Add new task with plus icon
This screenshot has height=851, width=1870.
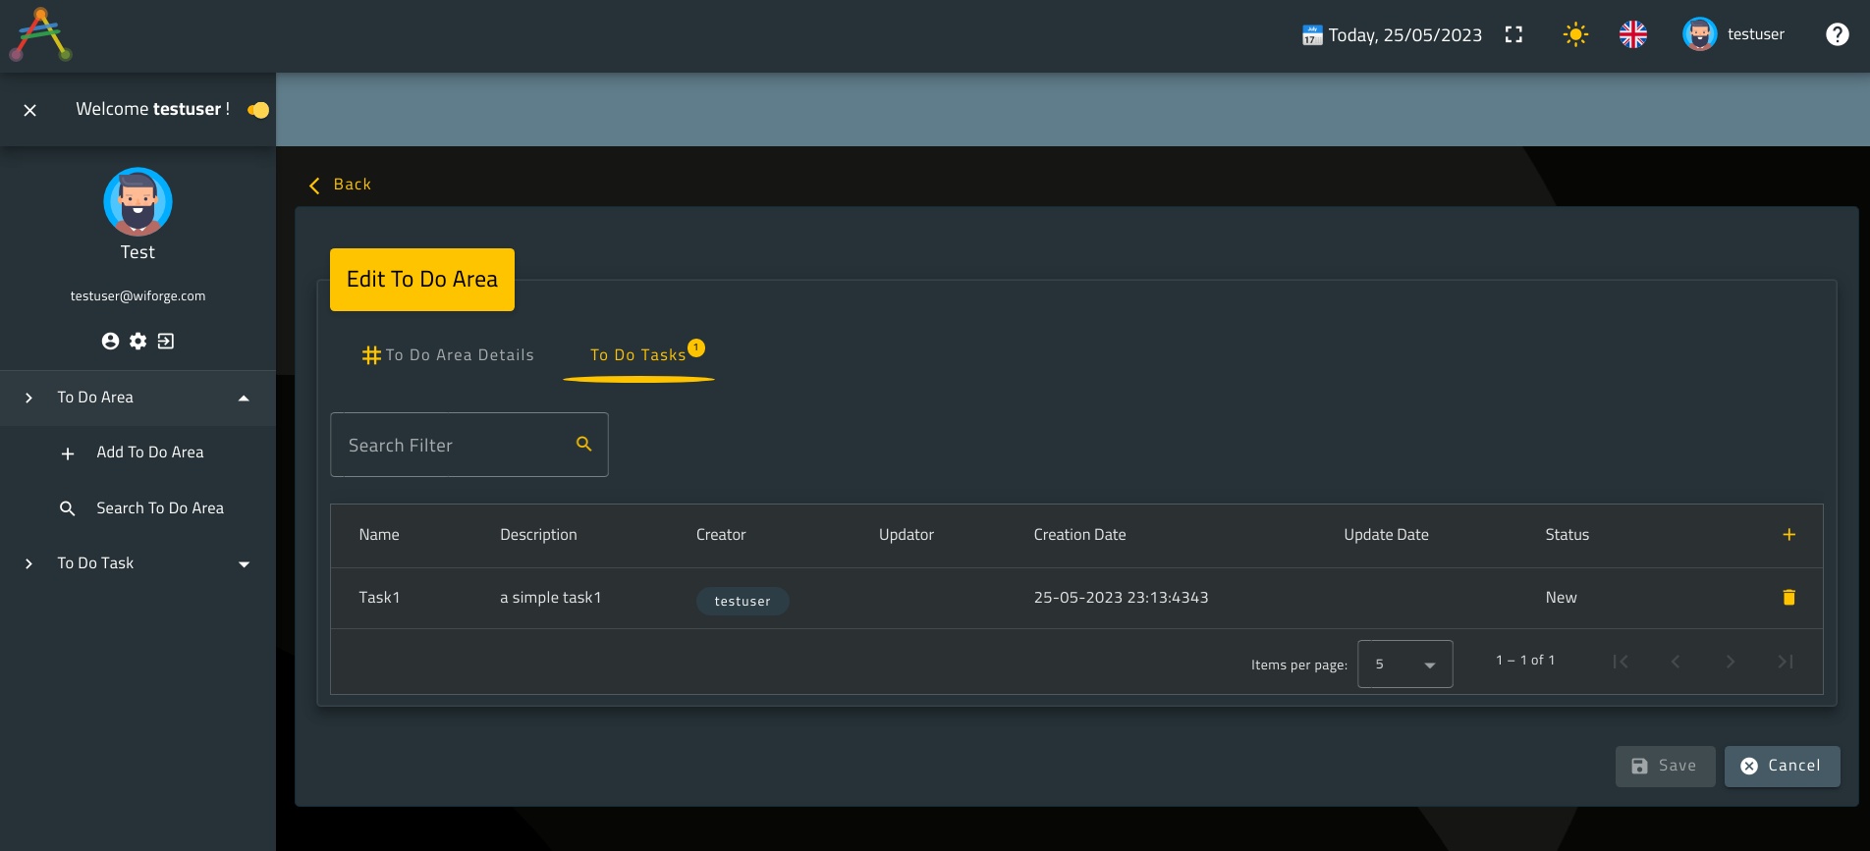pyautogui.click(x=1788, y=535)
